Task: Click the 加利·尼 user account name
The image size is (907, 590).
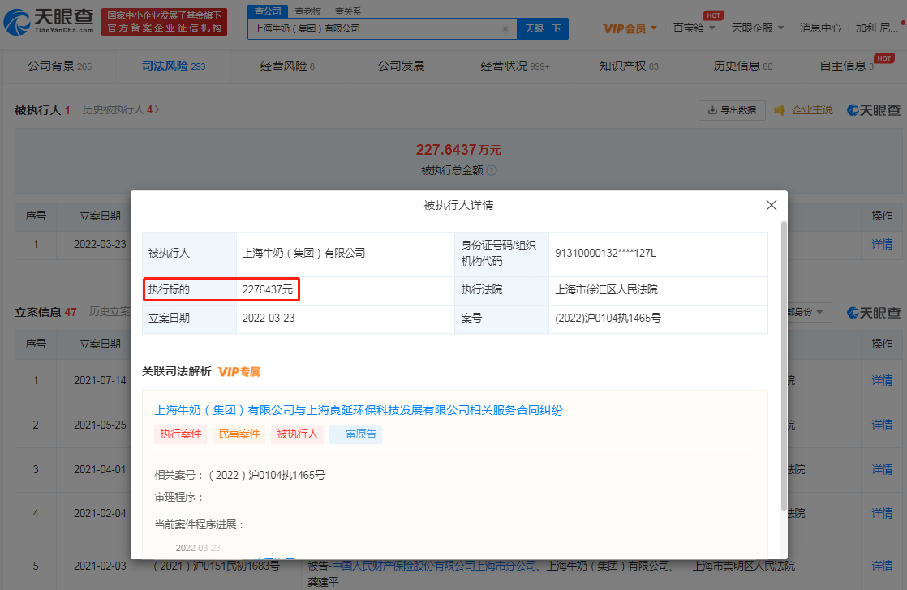Action: click(876, 28)
